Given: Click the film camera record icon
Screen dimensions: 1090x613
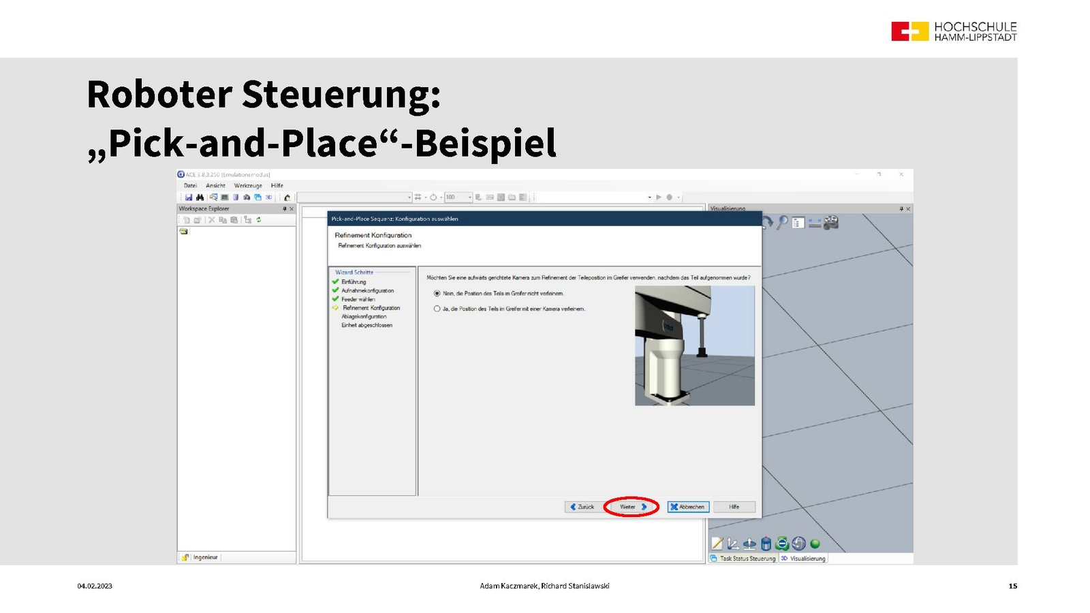Looking at the screenshot, I should pos(830,222).
